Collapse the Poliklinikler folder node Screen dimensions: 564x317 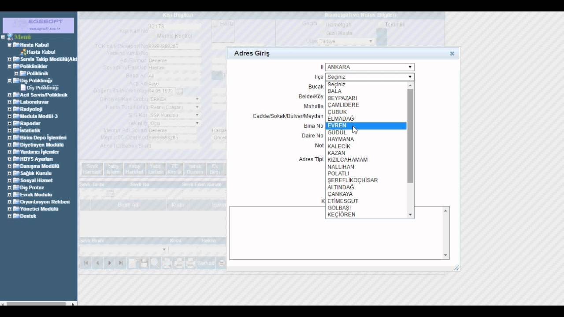(x=10, y=66)
